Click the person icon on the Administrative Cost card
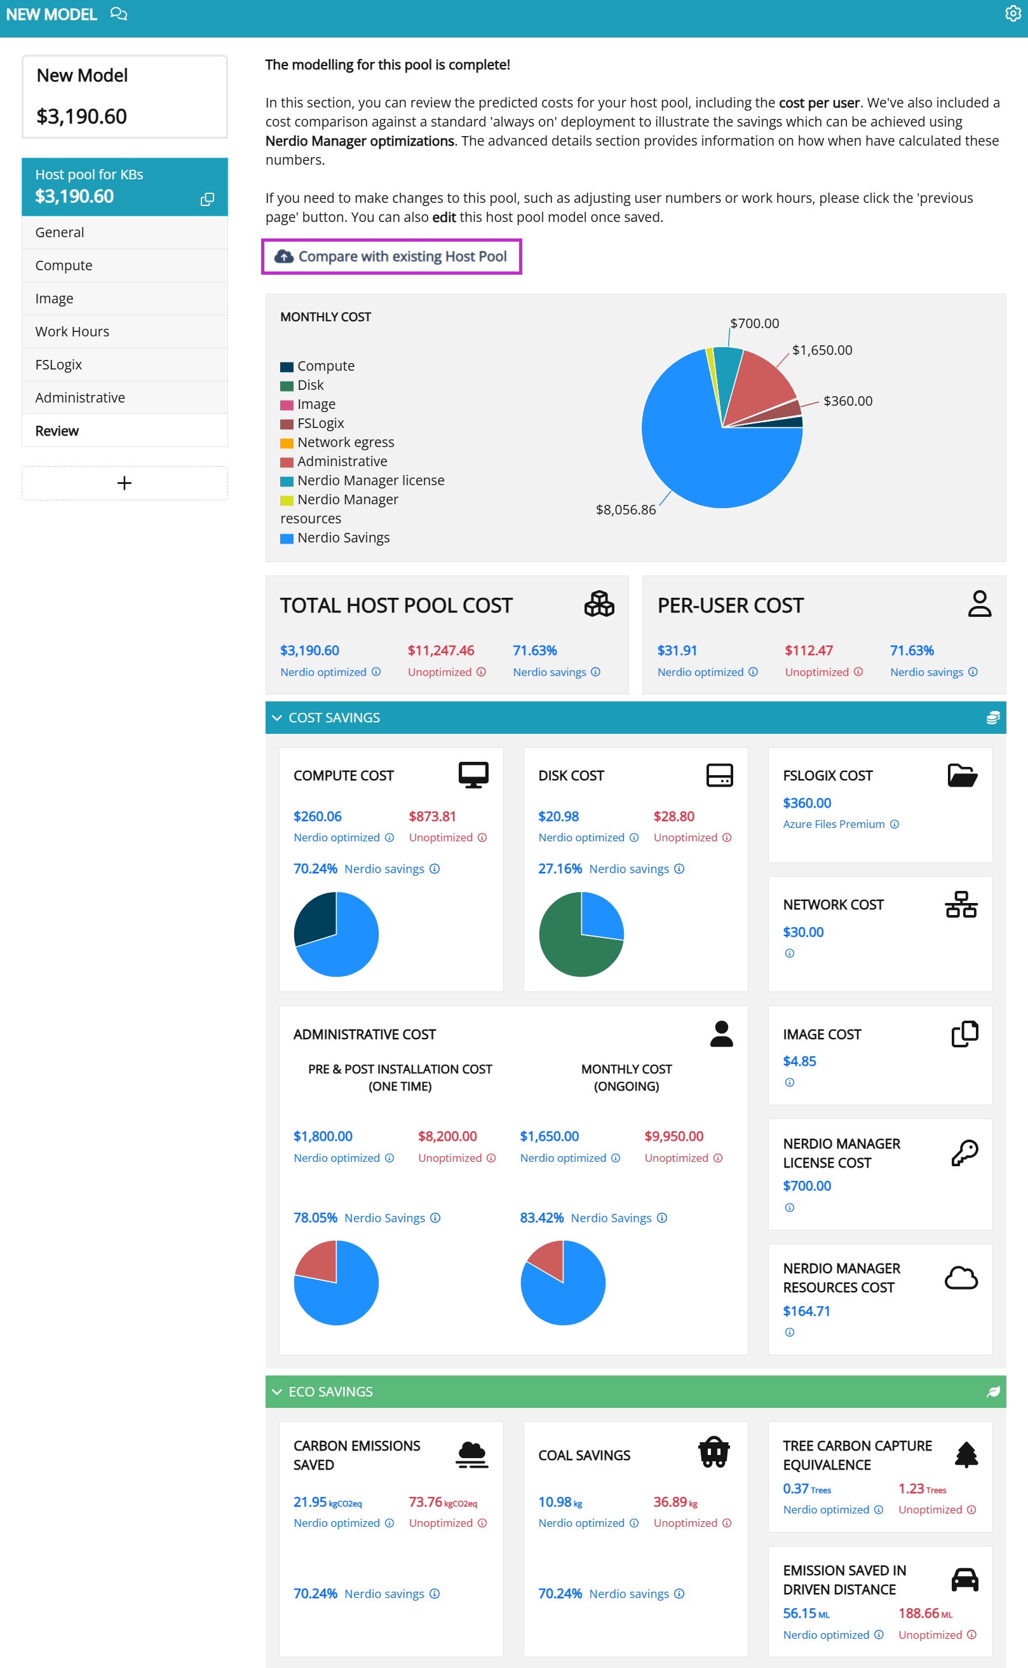This screenshot has width=1028, height=1668. tap(721, 1033)
